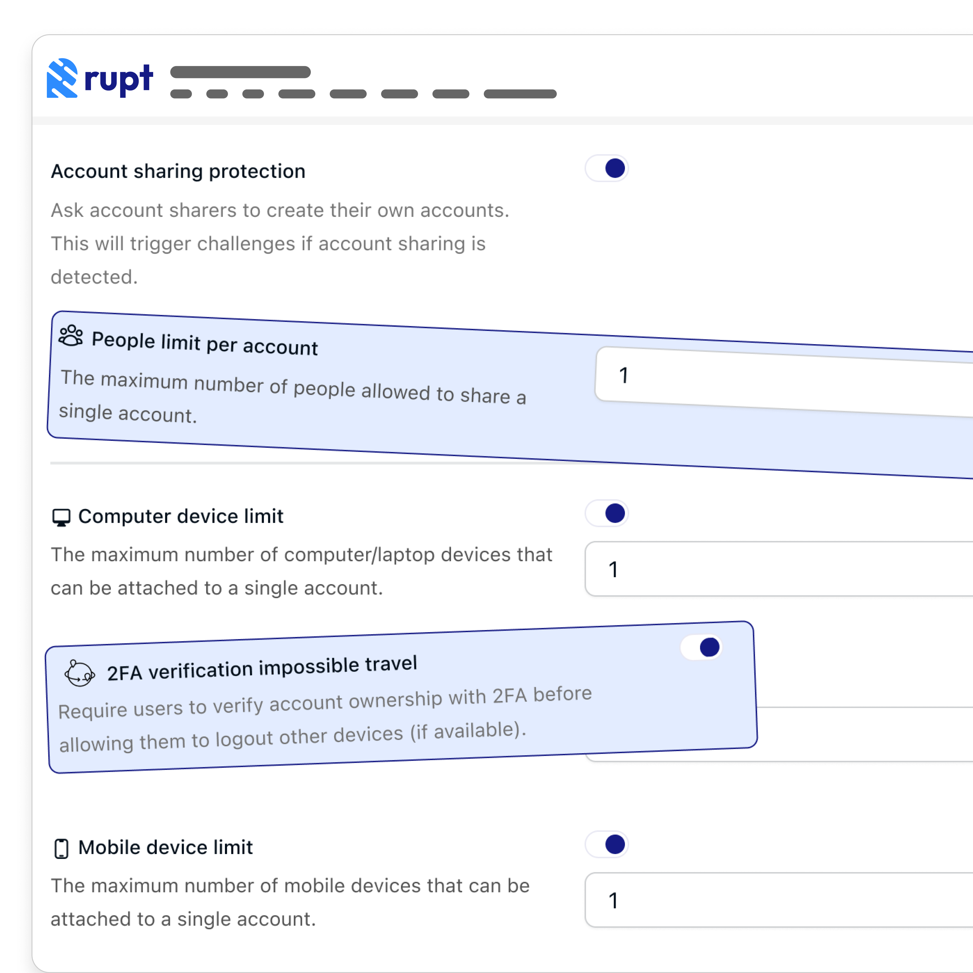Click the rupt logo icon
Screen dimensions: 973x973
[x=62, y=78]
